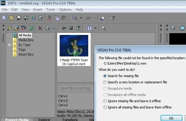Open the Insert menu
Viewport: 186px width, 121px height.
pyautogui.click(x=38, y=10)
